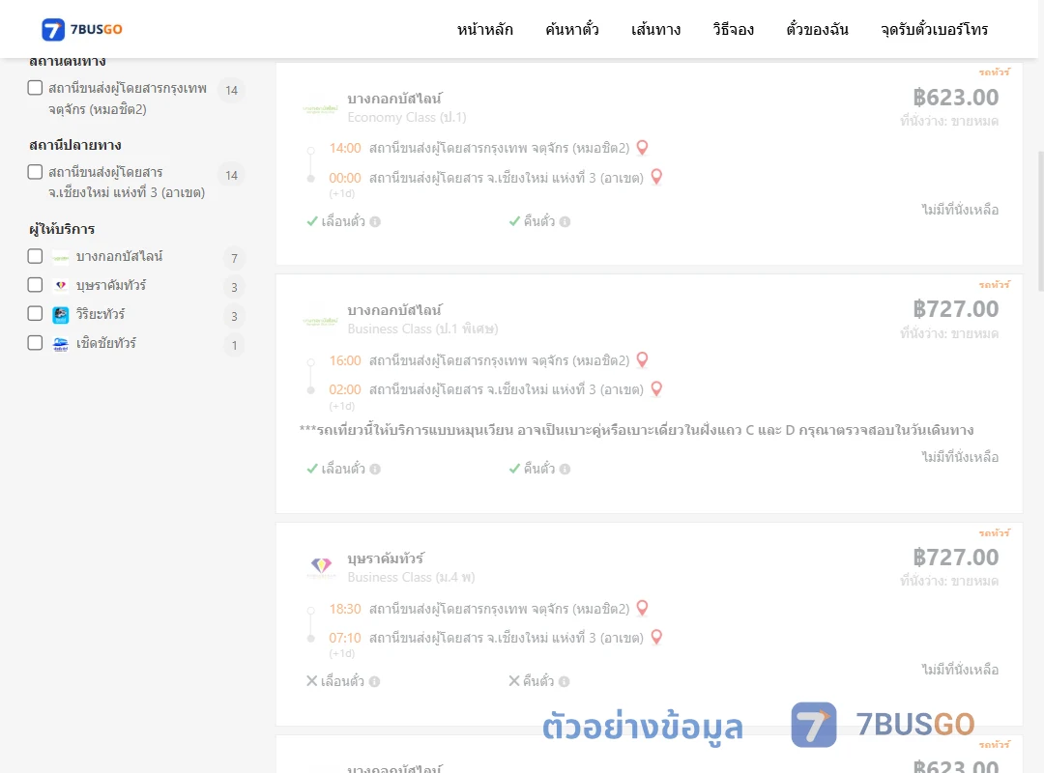This screenshot has height=773, width=1044.
Task: Click the 02:00 arrival time
Action: [x=345, y=389]
